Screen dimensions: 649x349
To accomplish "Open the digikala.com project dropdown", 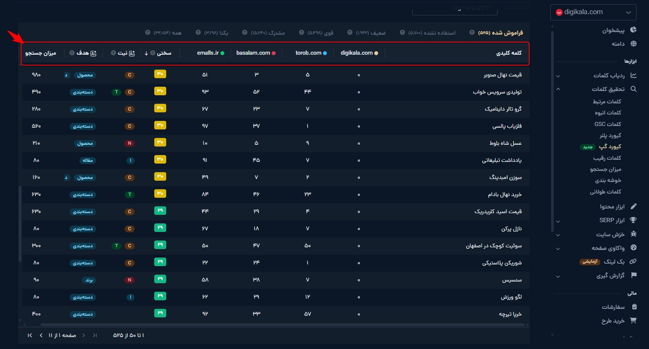I will point(593,12).
